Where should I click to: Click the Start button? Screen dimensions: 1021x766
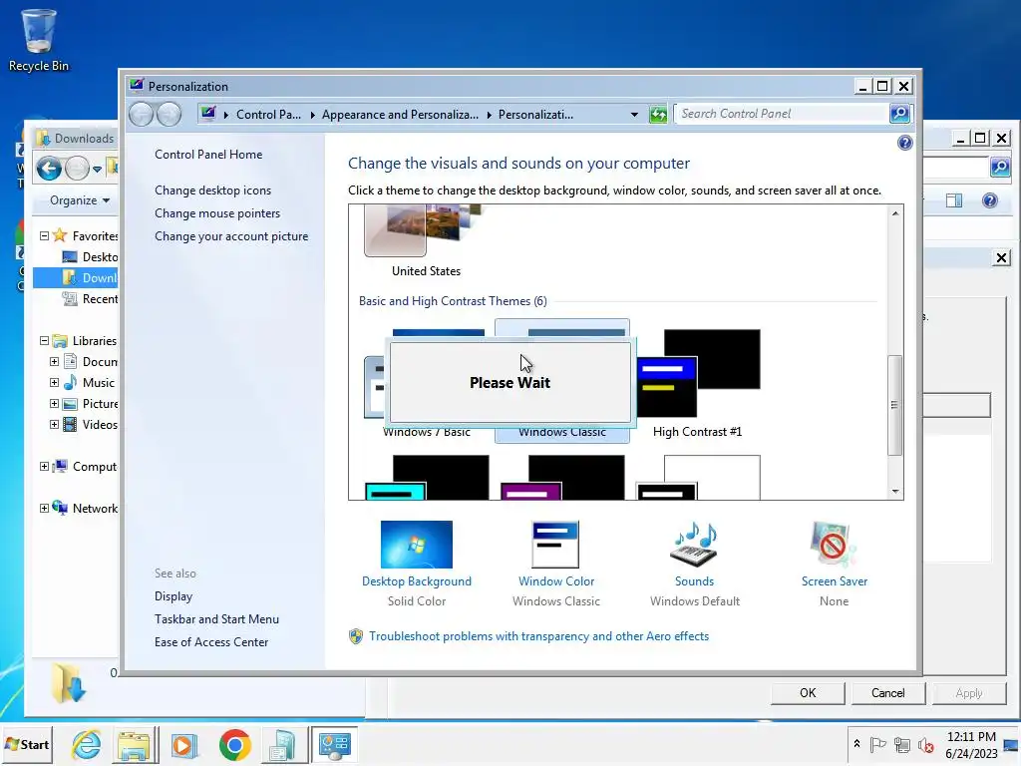tap(27, 744)
